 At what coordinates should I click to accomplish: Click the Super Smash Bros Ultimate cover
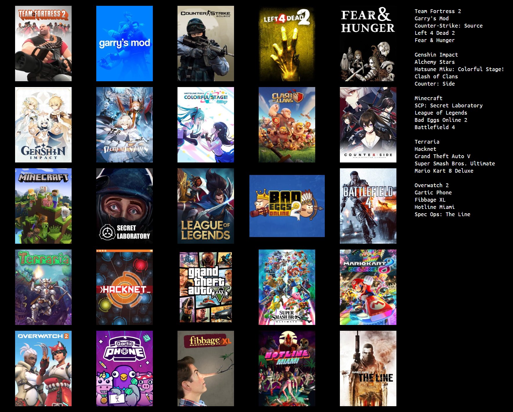pos(287,287)
